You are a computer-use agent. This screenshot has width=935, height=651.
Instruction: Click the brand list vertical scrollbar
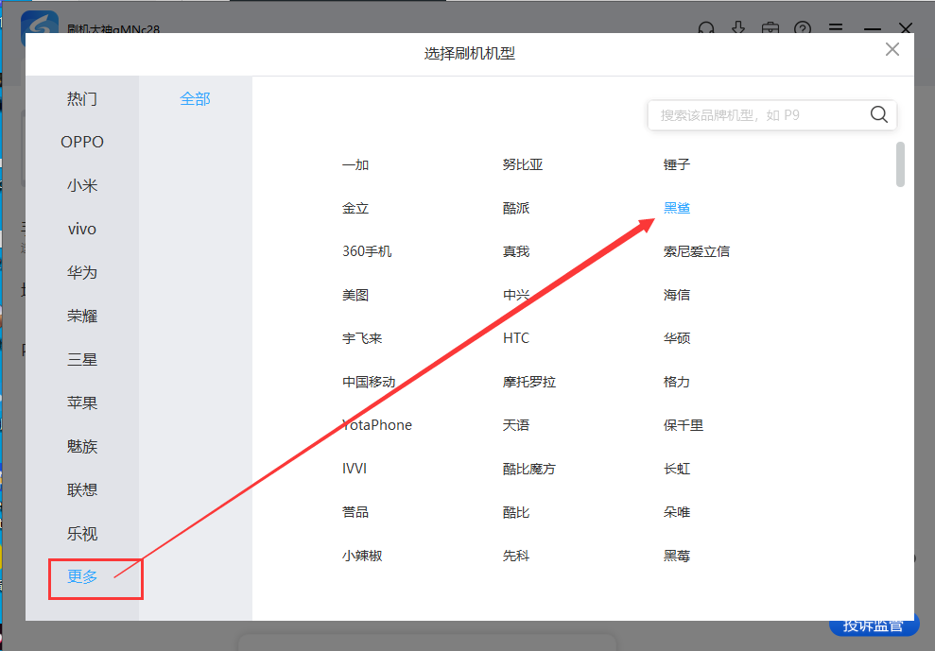tap(900, 165)
